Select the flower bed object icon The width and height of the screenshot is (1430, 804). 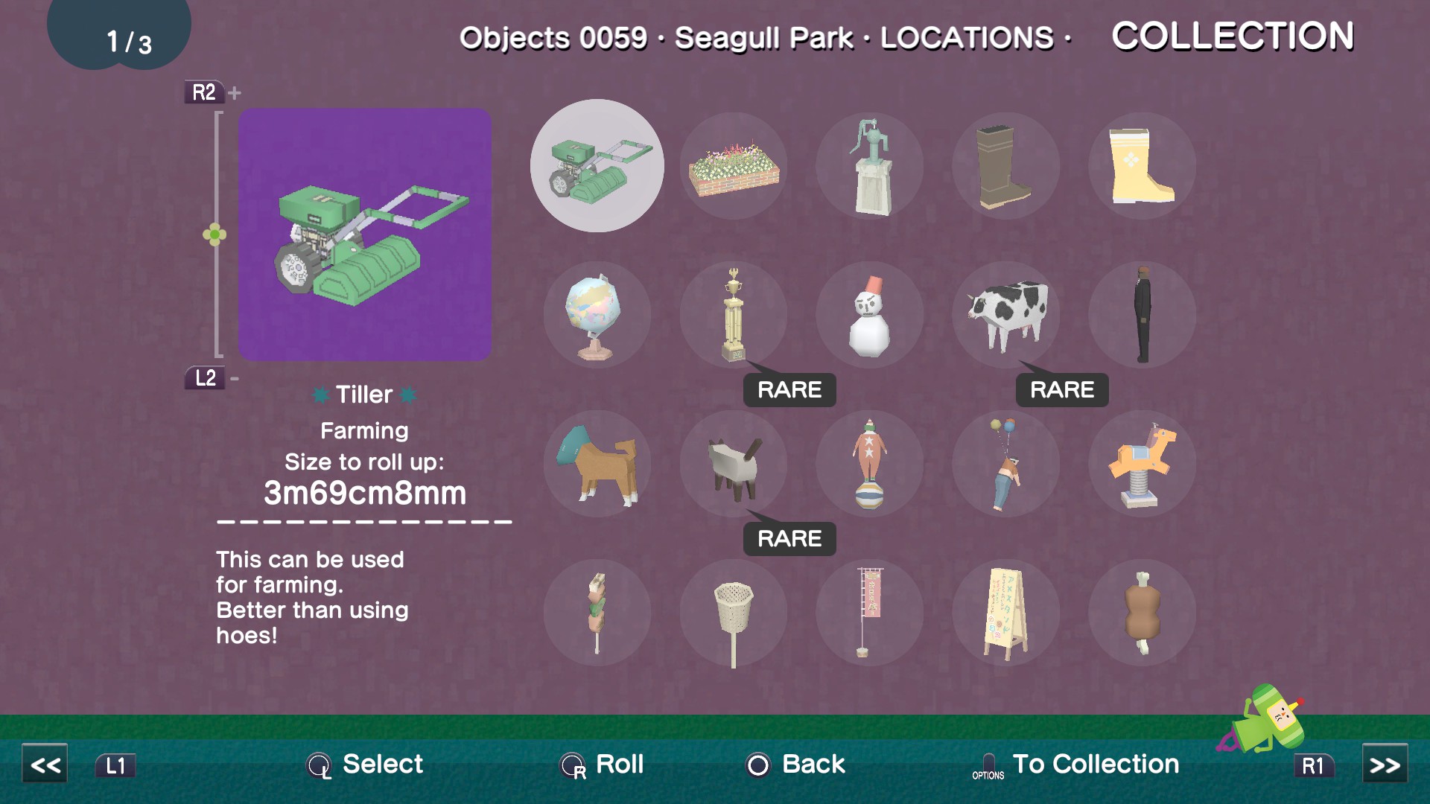pos(734,166)
